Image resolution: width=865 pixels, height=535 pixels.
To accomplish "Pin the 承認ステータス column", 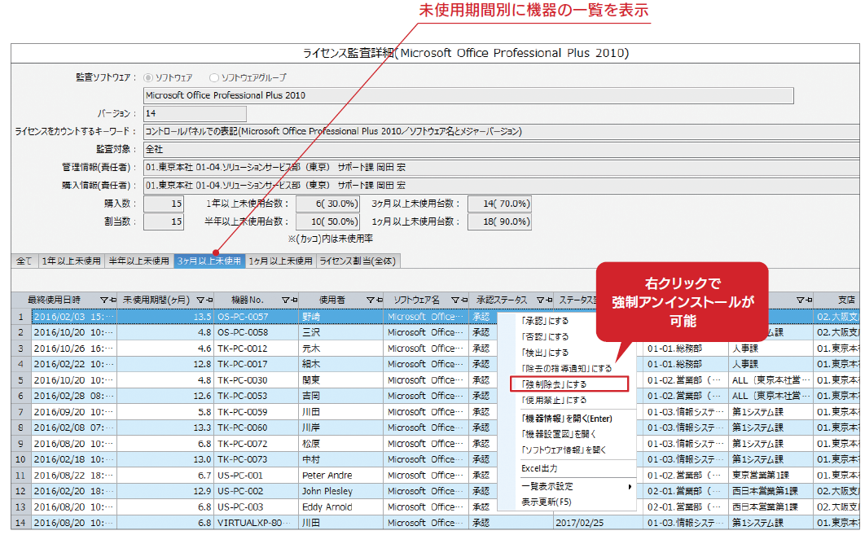I will click(x=549, y=300).
